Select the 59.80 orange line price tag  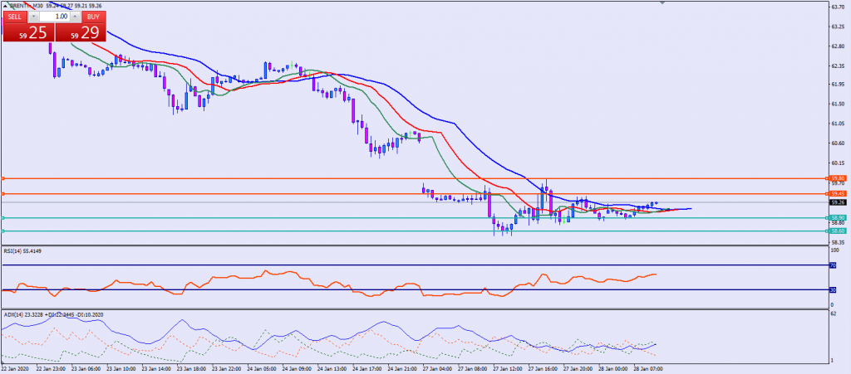click(x=837, y=178)
